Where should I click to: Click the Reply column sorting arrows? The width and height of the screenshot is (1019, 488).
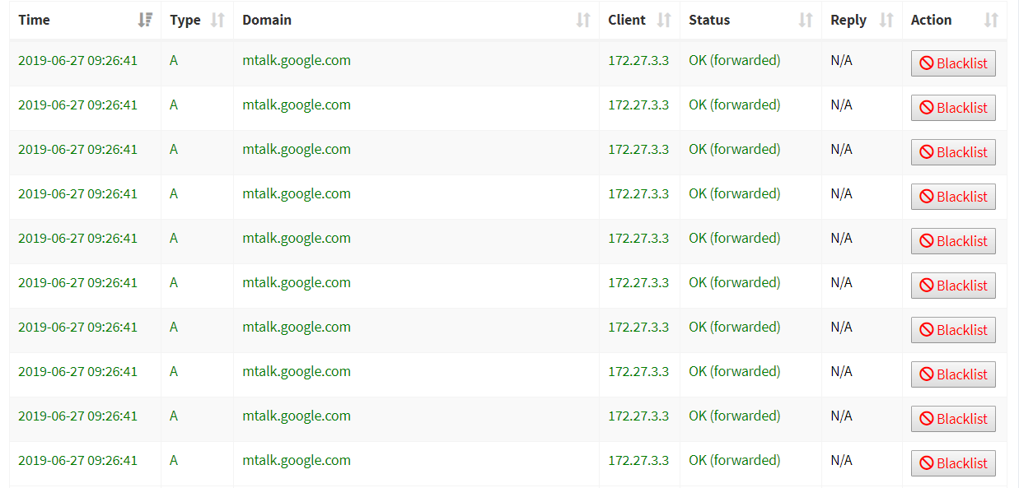886,20
